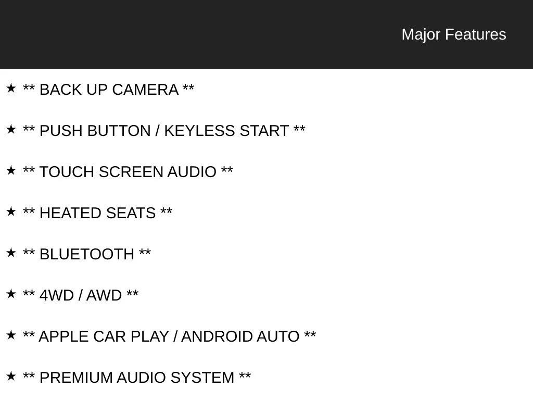533x400 pixels.
Task: Click the star beside PUSH BUTTON / KEYLESS START
Action: (11, 129)
